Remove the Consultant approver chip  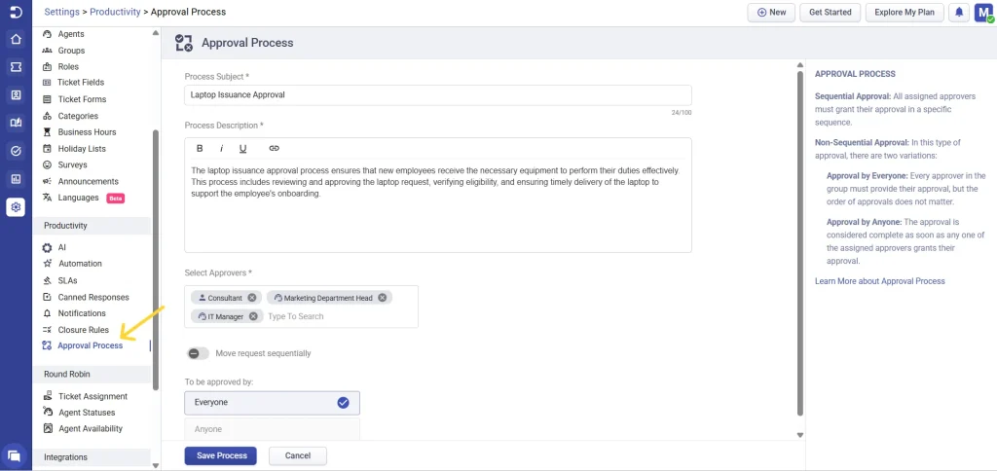coord(252,298)
